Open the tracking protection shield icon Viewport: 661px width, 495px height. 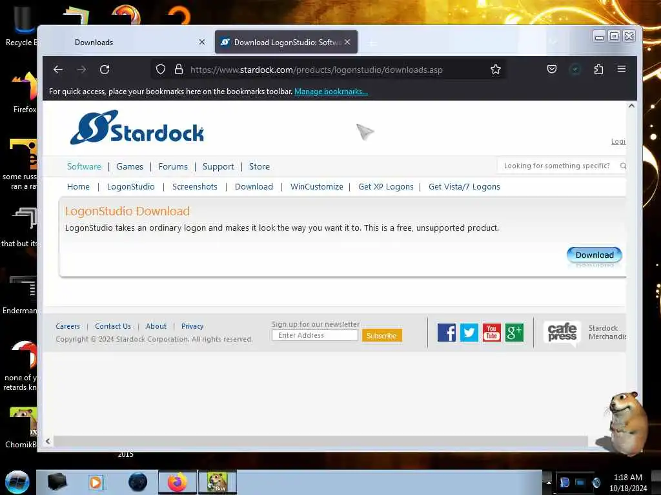tap(161, 70)
